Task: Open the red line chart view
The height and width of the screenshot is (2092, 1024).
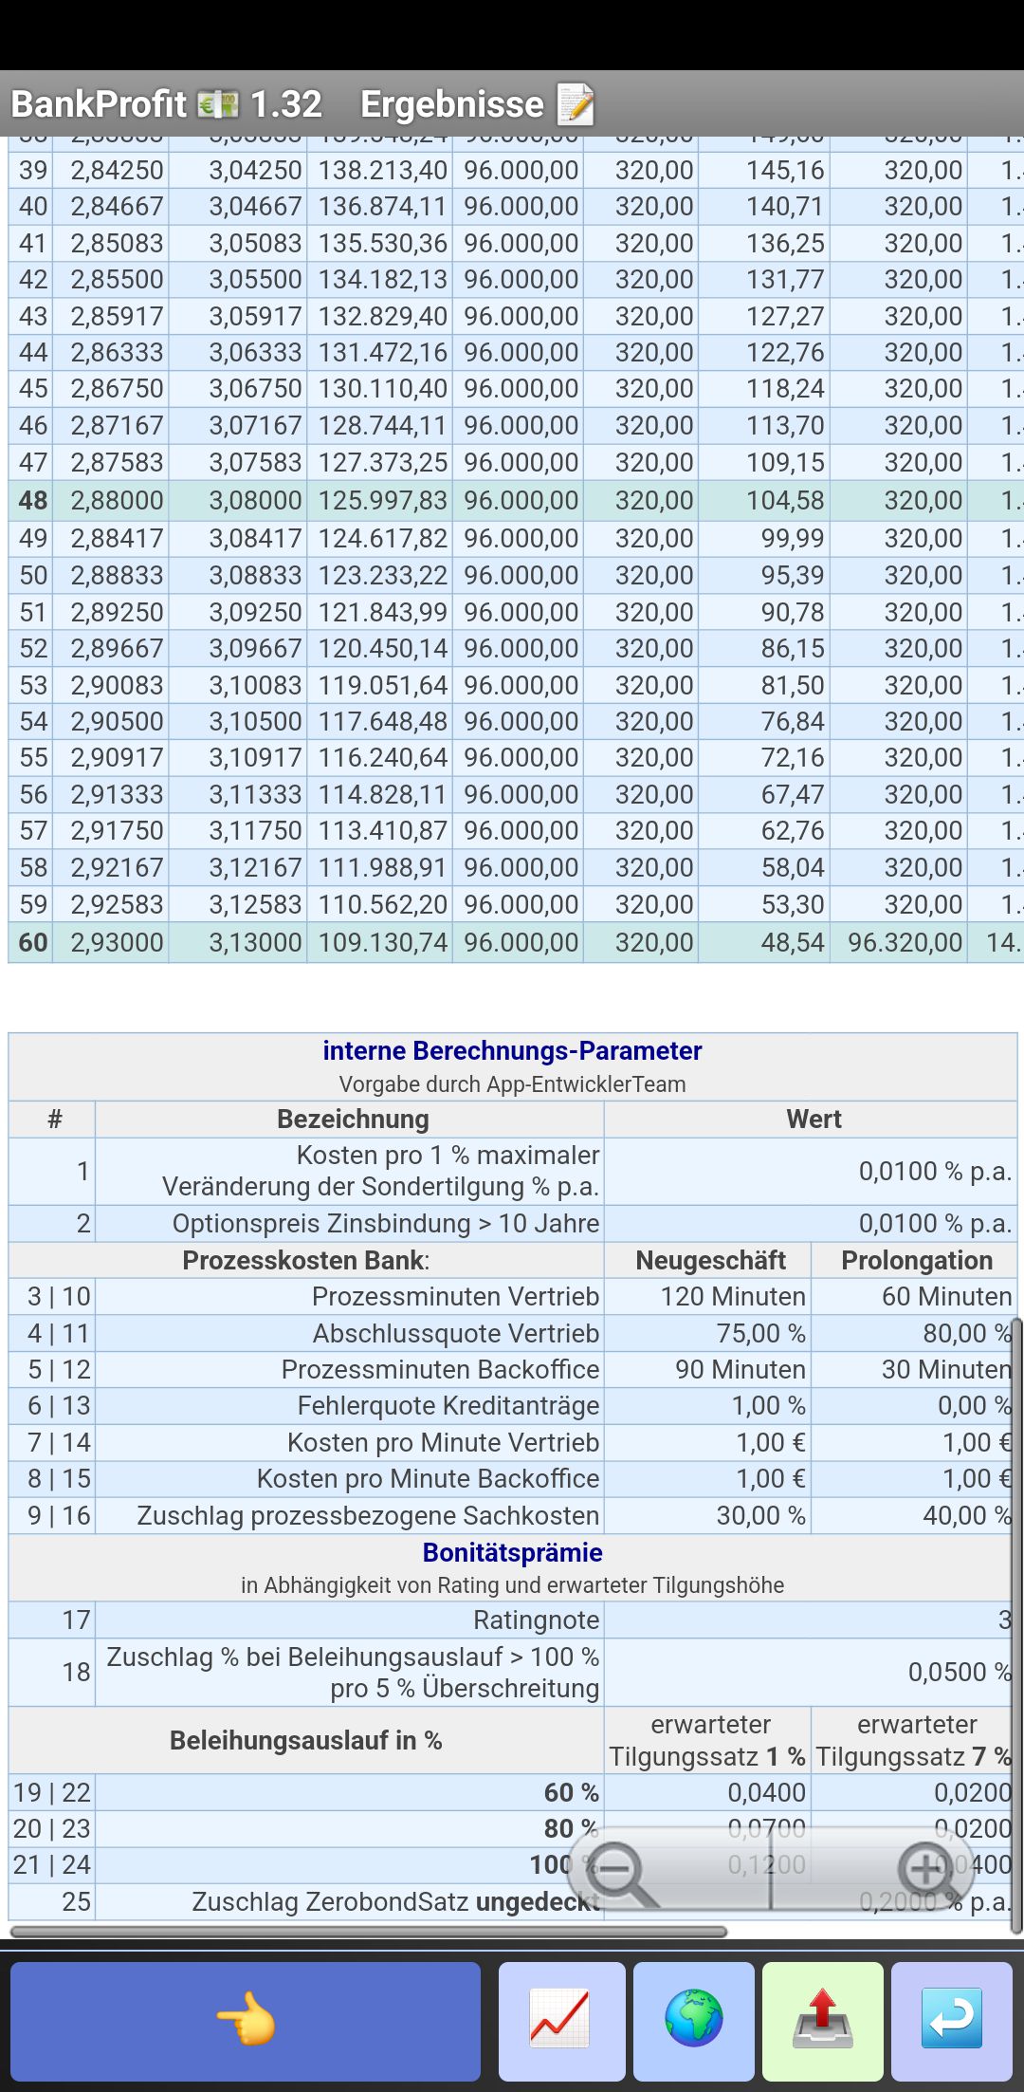Action: pyautogui.click(x=561, y=2021)
